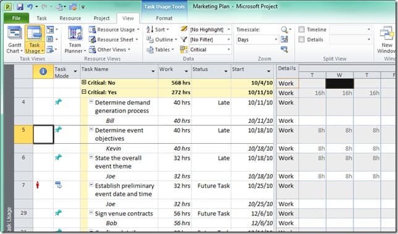Enable the Details checkbox
Image resolution: width=398 pixels, height=234 pixels.
(302, 40)
